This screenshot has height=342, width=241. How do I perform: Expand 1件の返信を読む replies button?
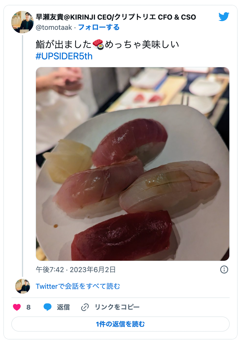click(x=120, y=324)
